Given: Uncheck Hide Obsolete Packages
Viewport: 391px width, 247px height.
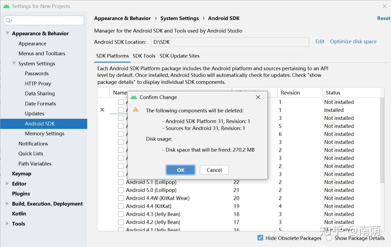Looking at the screenshot, I should click(x=260, y=238).
